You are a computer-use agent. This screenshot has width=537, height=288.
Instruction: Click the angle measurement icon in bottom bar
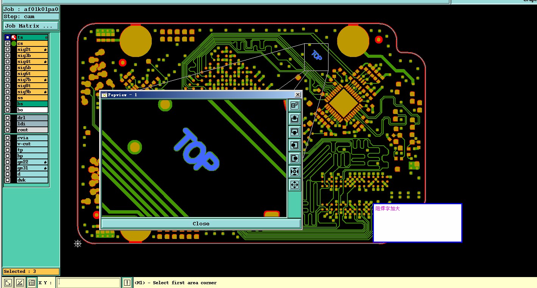point(20,282)
